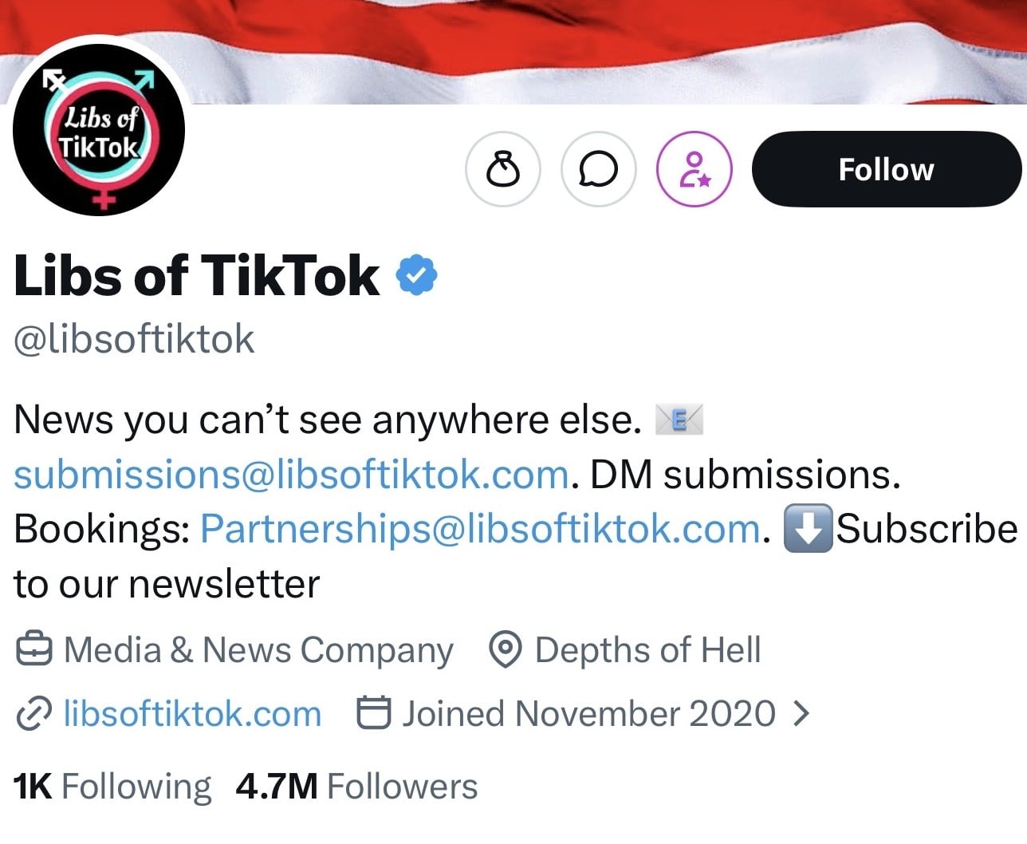Click the location pin icon

click(x=505, y=649)
